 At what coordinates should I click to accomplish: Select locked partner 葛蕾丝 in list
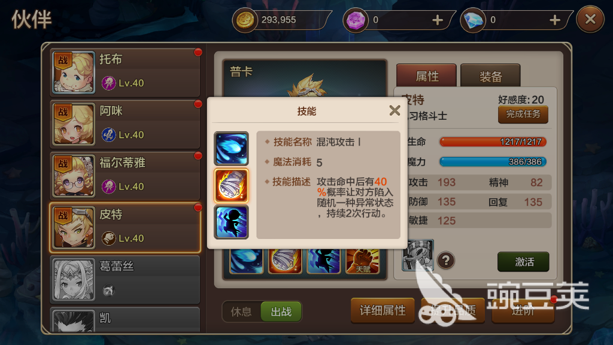126,279
